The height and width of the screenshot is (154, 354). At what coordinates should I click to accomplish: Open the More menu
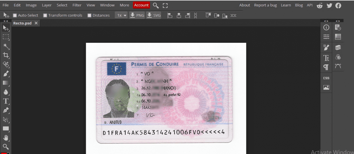pos(124,5)
